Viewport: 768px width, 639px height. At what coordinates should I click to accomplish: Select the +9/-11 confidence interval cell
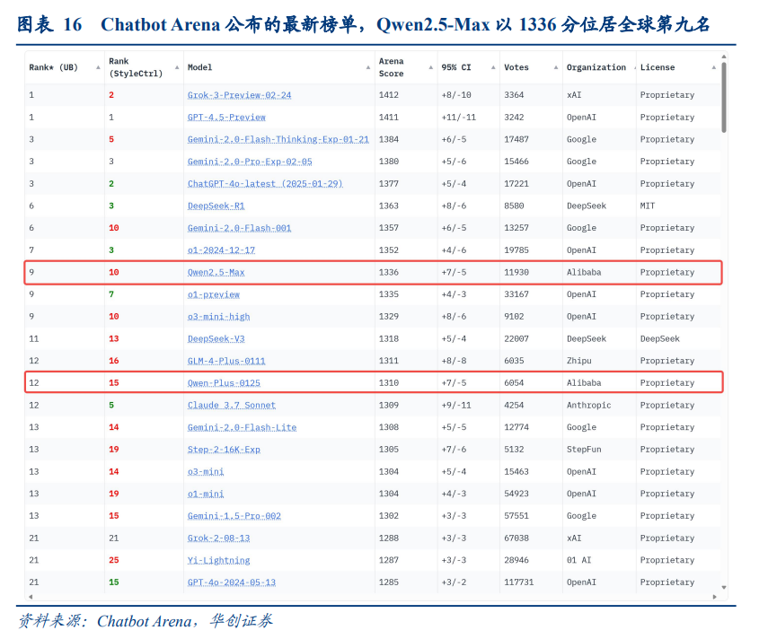pos(456,405)
